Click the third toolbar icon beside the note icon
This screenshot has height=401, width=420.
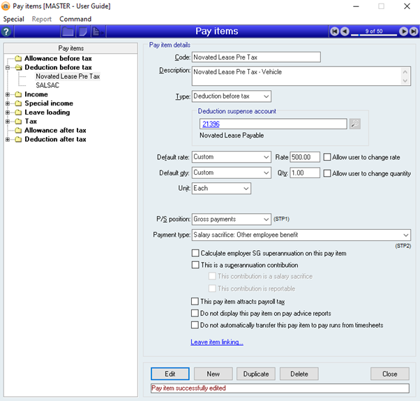point(98,31)
